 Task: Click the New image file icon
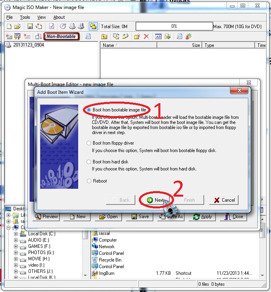coord(9,26)
